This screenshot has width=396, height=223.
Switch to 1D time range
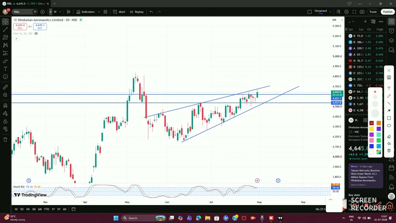click(16, 209)
